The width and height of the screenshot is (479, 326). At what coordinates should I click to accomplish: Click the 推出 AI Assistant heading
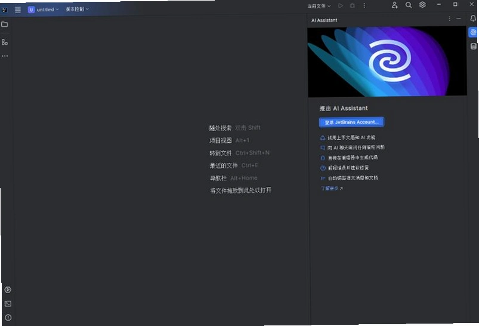344,108
